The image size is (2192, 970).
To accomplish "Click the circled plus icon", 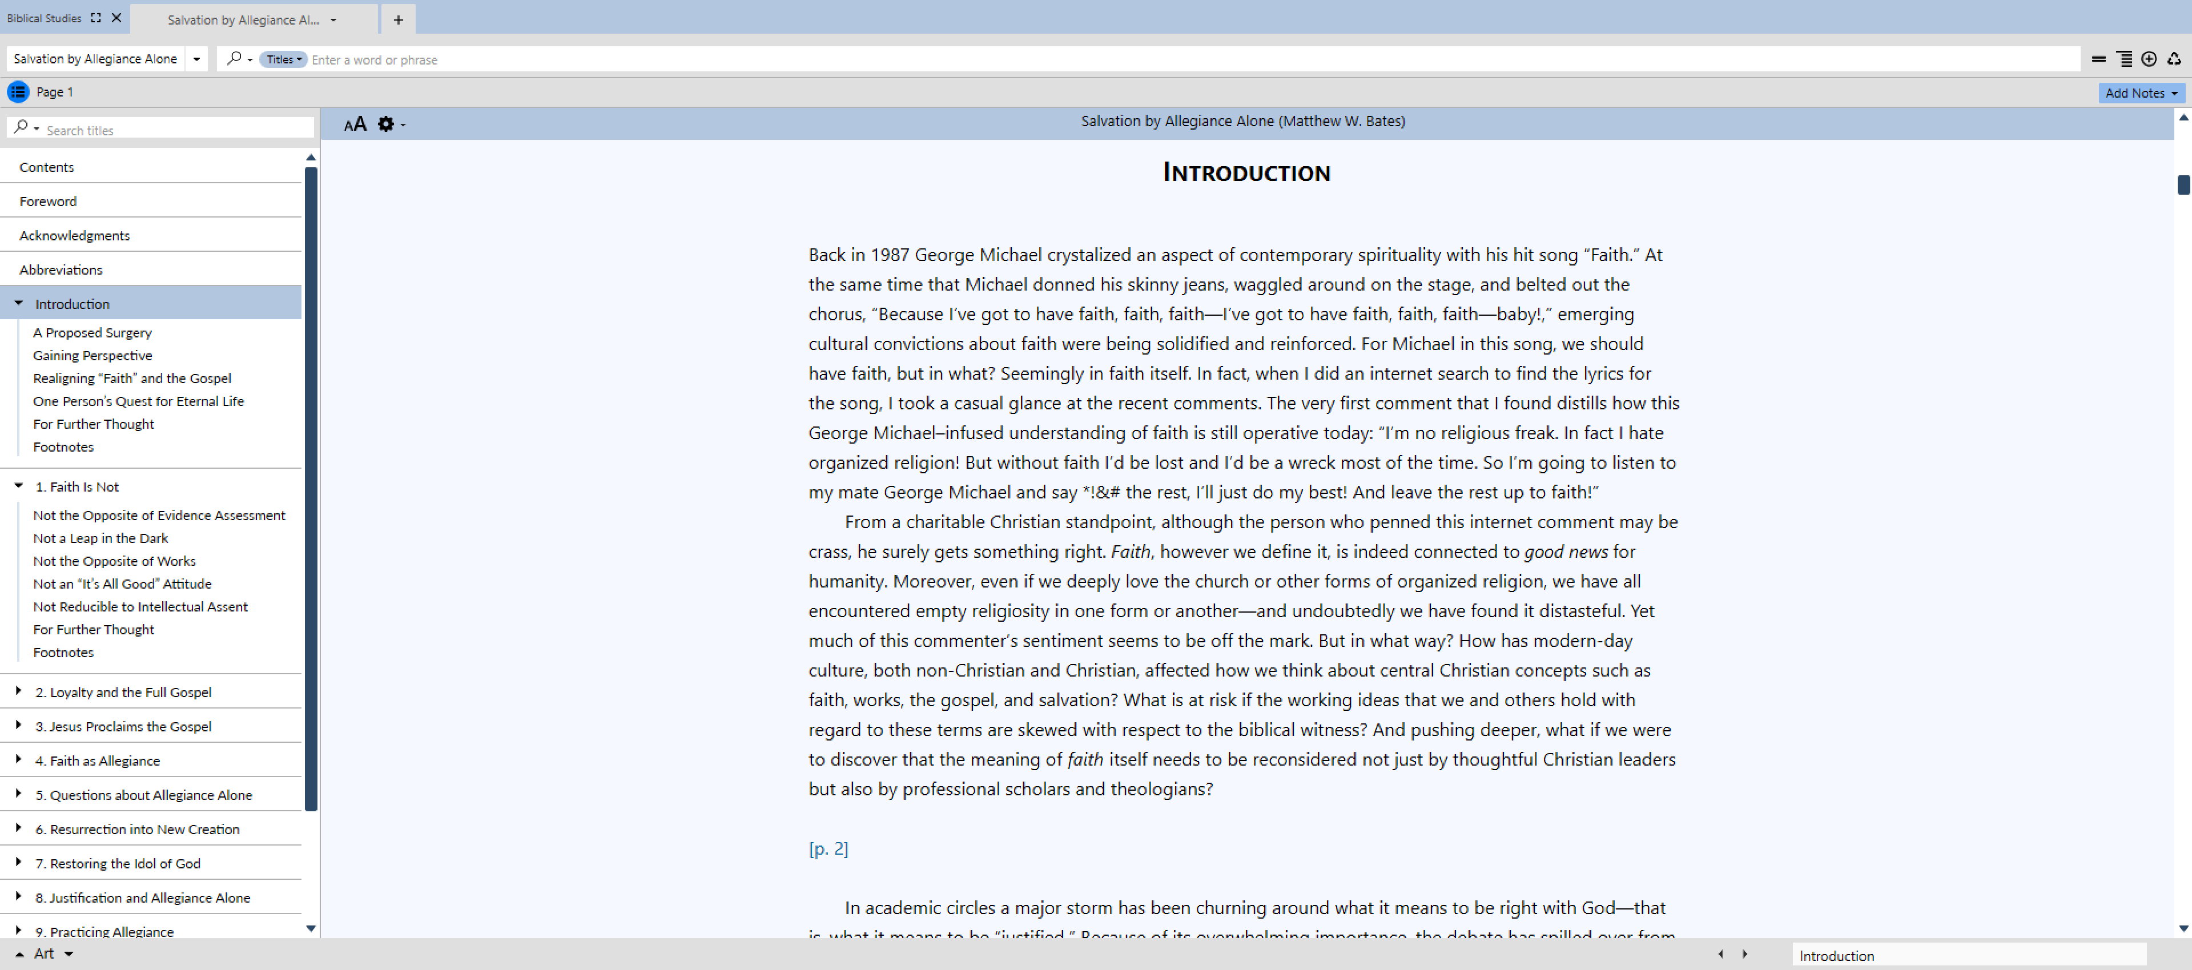I will 2149,59.
